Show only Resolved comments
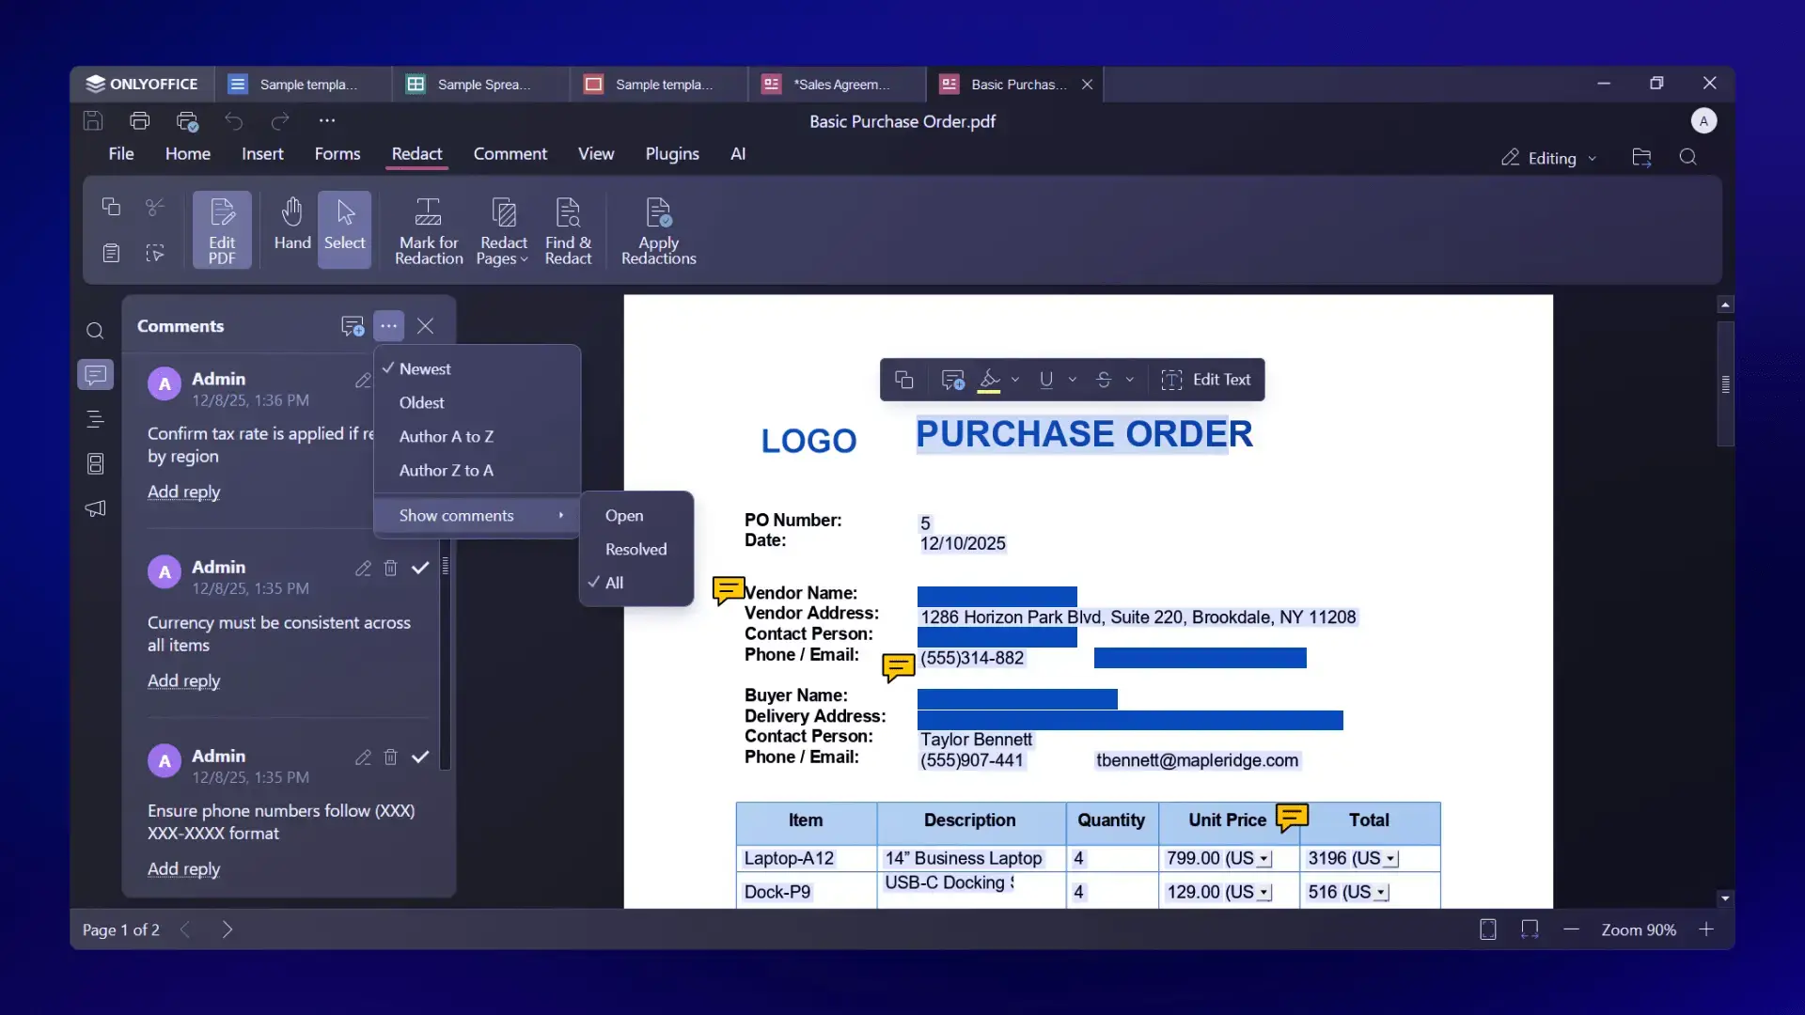 click(x=636, y=550)
